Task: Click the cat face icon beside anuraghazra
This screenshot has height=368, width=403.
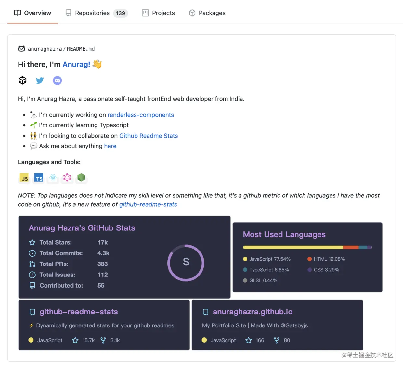Action: [x=21, y=49]
